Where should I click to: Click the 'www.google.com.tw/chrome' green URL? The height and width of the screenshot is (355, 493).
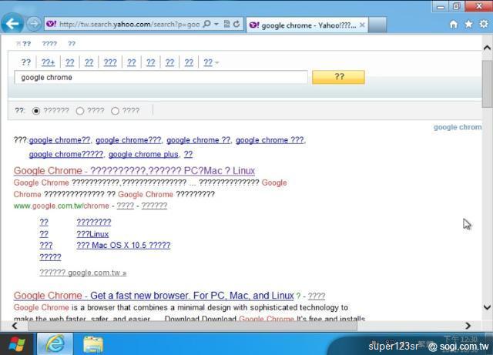[x=62, y=206]
